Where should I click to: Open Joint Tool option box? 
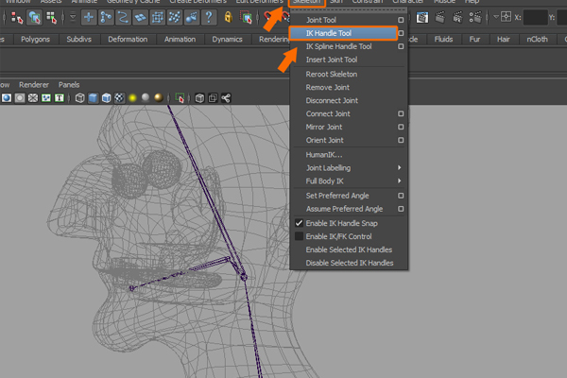click(401, 20)
